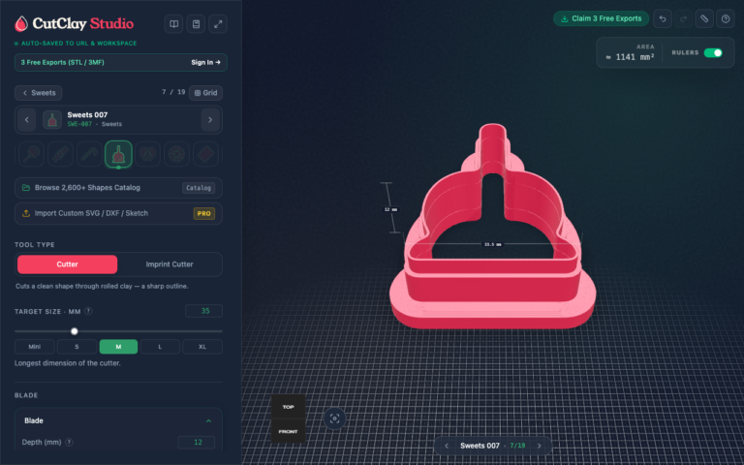
Task: Toggle the Rulers switch off
Action: [x=713, y=52]
